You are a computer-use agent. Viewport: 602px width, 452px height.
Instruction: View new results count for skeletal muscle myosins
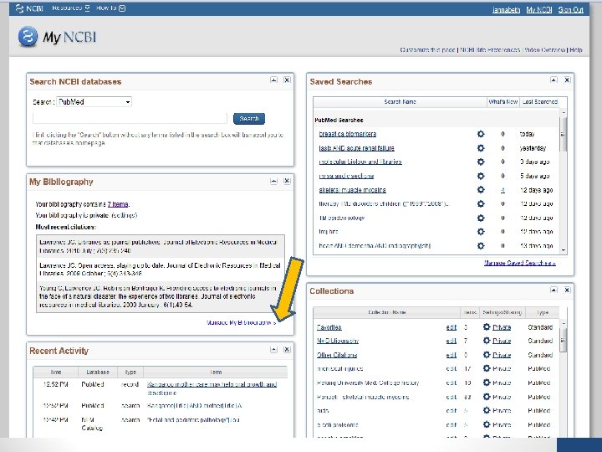[503, 190]
